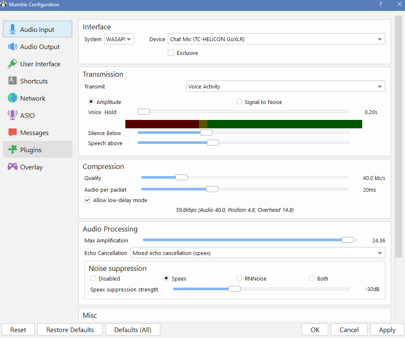This screenshot has height=338, width=405.
Task: Click the ASIO microphone icon
Action: tap(13, 115)
